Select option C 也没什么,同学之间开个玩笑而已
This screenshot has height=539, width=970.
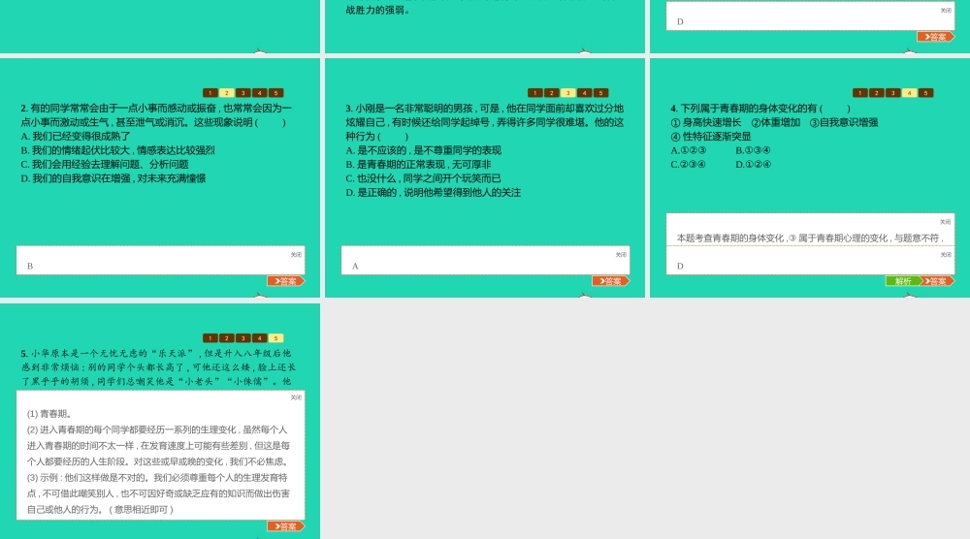(423, 178)
